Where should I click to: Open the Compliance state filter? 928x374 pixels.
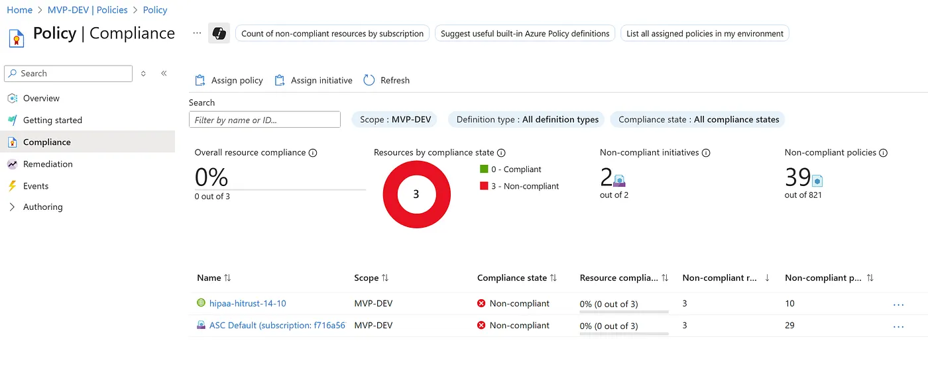click(x=698, y=120)
